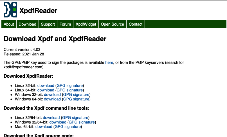Click the 'here' GPG key link
Image resolution: width=227 pixels, height=137 pixels.
tap(109, 62)
